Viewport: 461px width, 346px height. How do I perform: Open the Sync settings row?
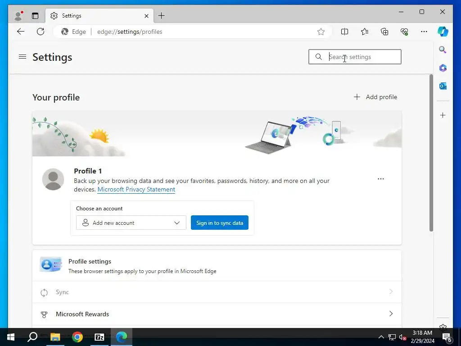pos(217,292)
